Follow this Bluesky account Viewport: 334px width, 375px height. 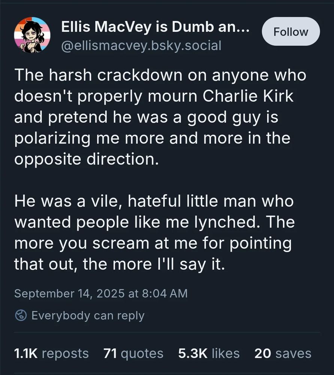coord(290,32)
